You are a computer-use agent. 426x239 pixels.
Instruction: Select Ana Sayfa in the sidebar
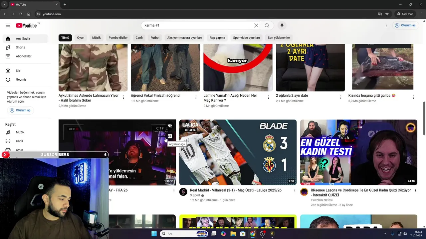pyautogui.click(x=25, y=39)
